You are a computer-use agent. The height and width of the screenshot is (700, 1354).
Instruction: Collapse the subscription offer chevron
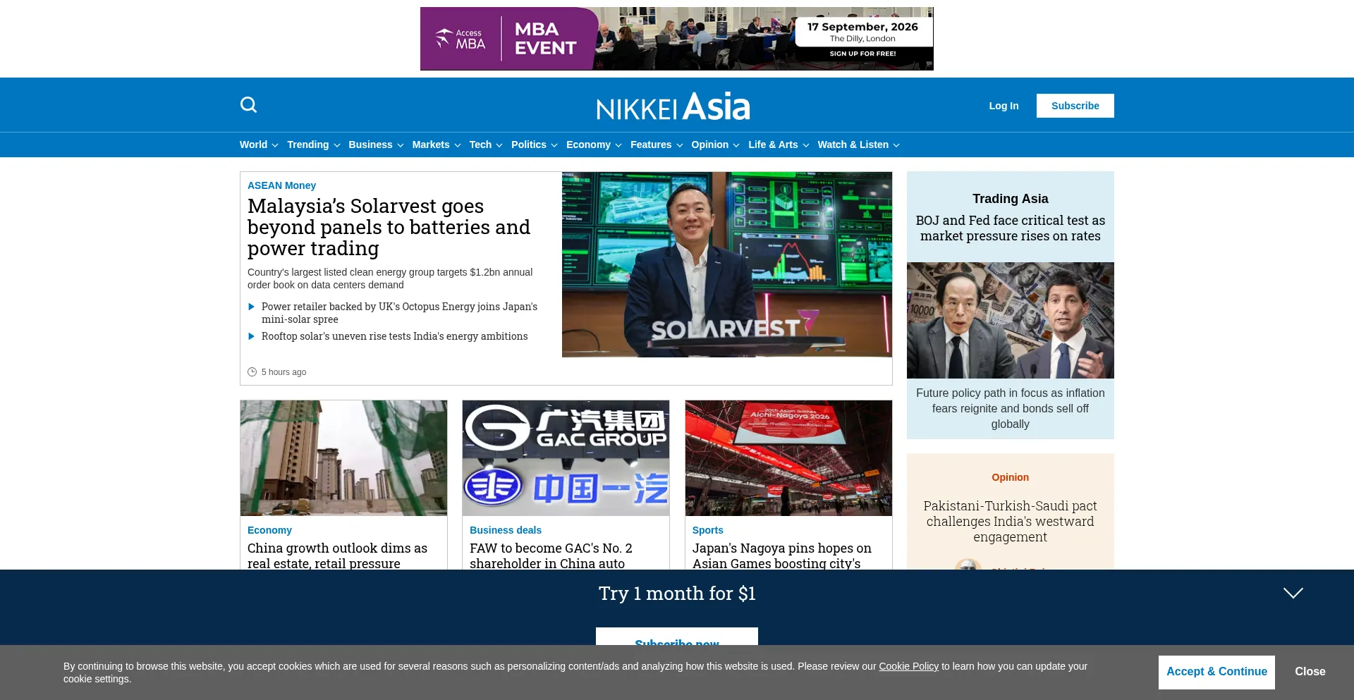tap(1293, 594)
